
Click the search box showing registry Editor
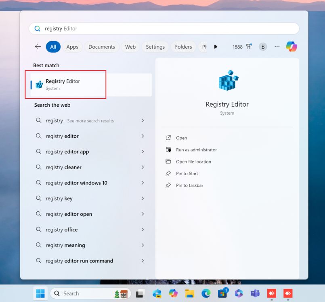click(164, 29)
